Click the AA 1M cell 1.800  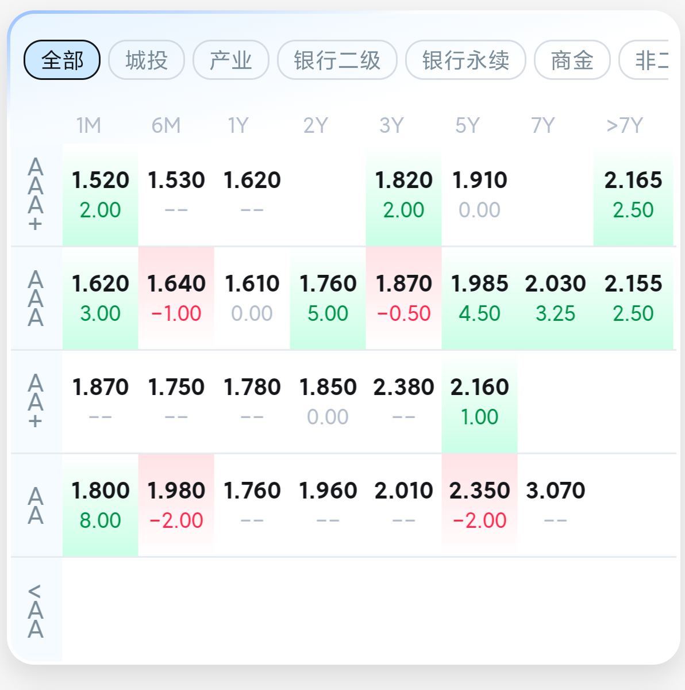point(100,505)
